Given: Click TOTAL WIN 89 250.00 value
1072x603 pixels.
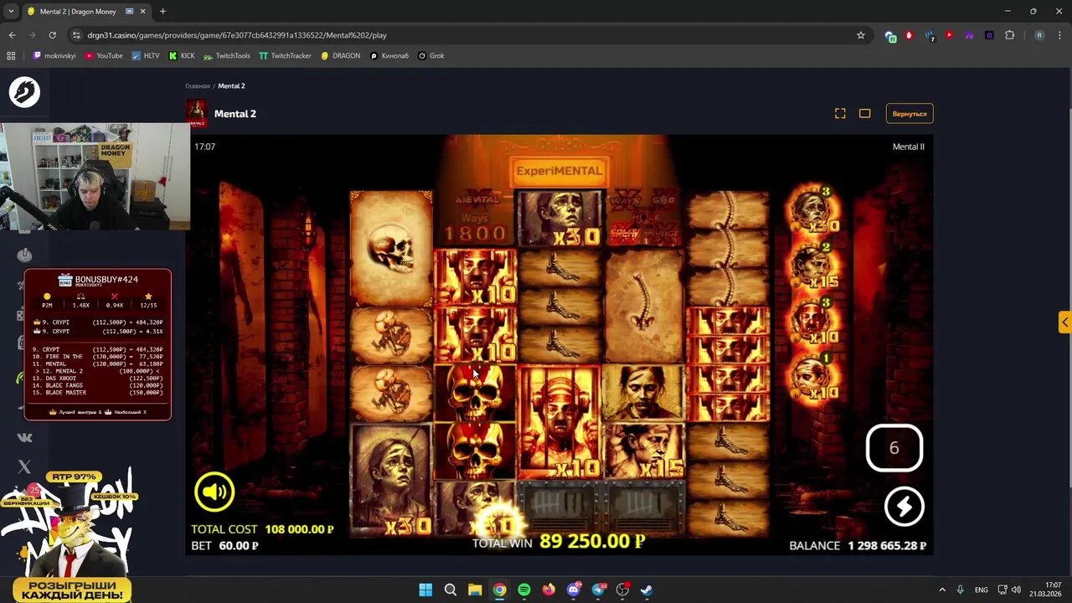Looking at the screenshot, I should click(x=591, y=541).
